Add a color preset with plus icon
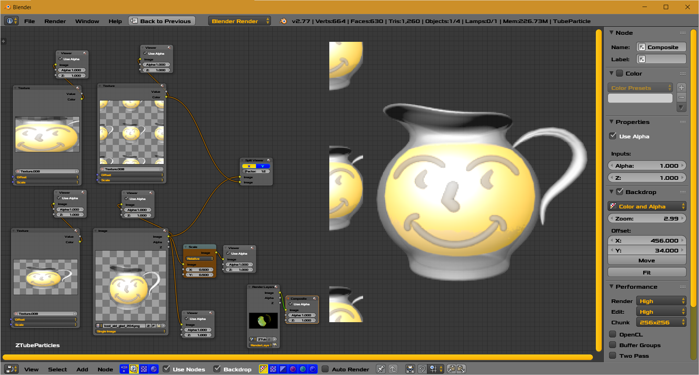Viewport: 699px width, 375px height. (681, 88)
